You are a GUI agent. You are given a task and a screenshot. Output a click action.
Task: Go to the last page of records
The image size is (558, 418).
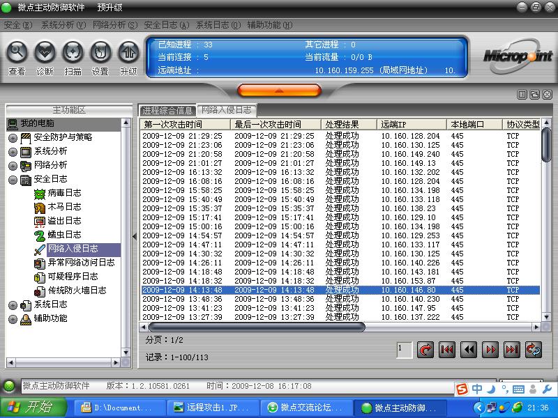click(x=512, y=350)
